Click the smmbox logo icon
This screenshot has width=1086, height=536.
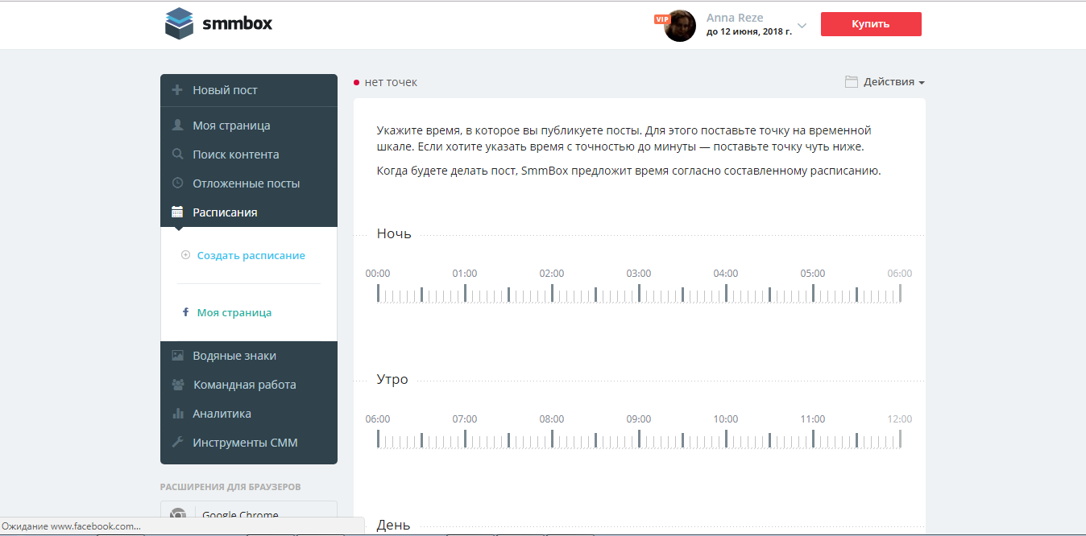click(x=180, y=23)
